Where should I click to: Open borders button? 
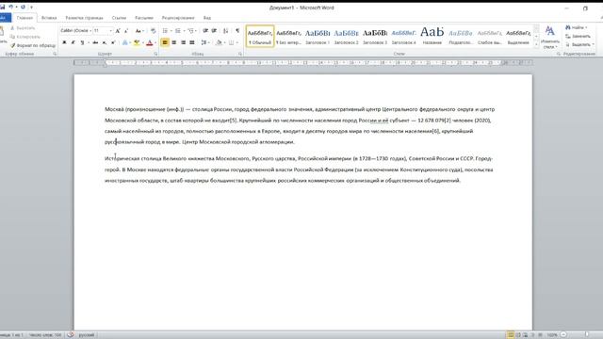point(231,42)
